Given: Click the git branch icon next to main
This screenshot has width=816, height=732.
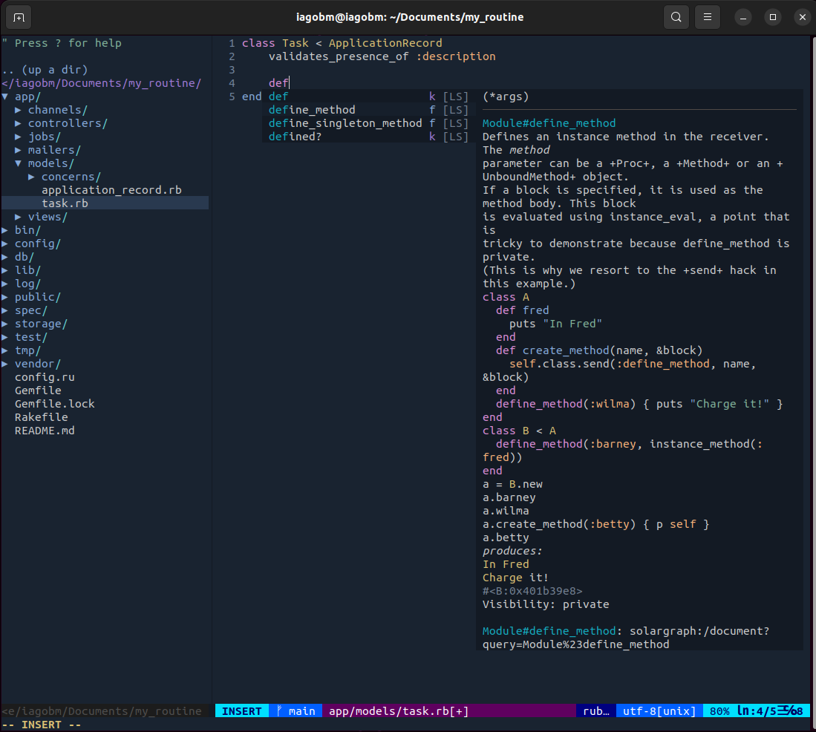Looking at the screenshot, I should point(280,710).
